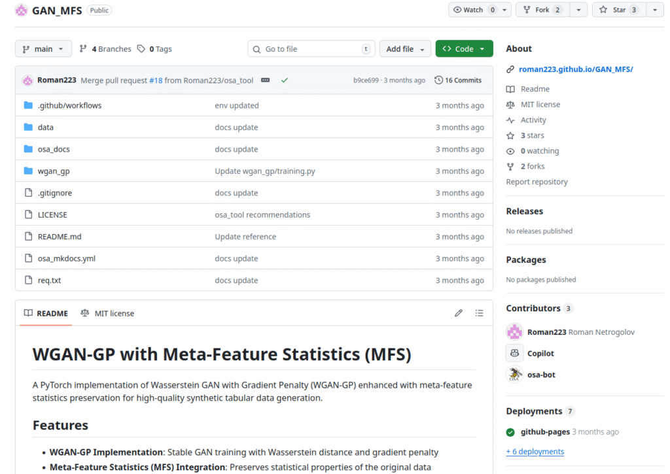
Task: Click the green commit status checkmark
Action: pyautogui.click(x=284, y=80)
